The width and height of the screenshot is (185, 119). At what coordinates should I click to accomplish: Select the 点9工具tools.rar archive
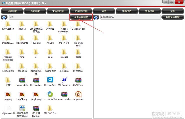click(x=36, y=111)
